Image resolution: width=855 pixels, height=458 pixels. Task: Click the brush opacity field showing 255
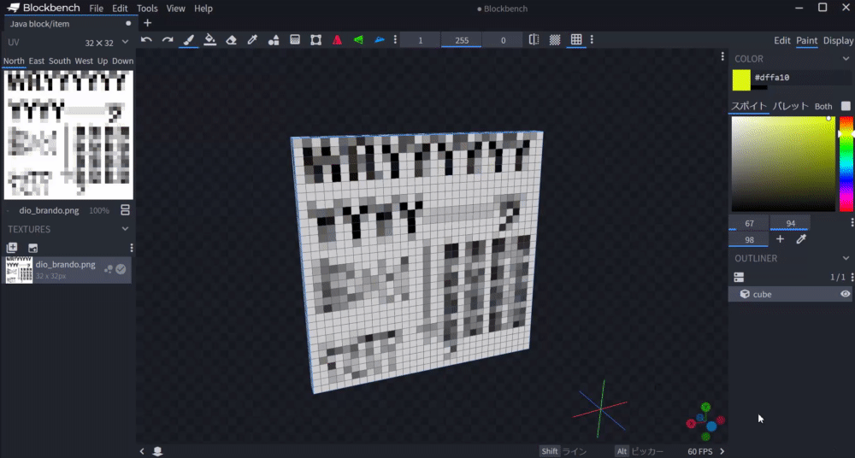click(x=462, y=40)
